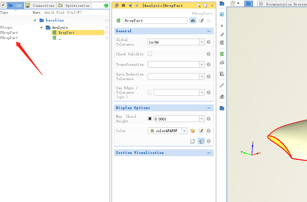Enable the Check Validity checkbox
The width and height of the screenshot is (307, 202).
(x=150, y=54)
